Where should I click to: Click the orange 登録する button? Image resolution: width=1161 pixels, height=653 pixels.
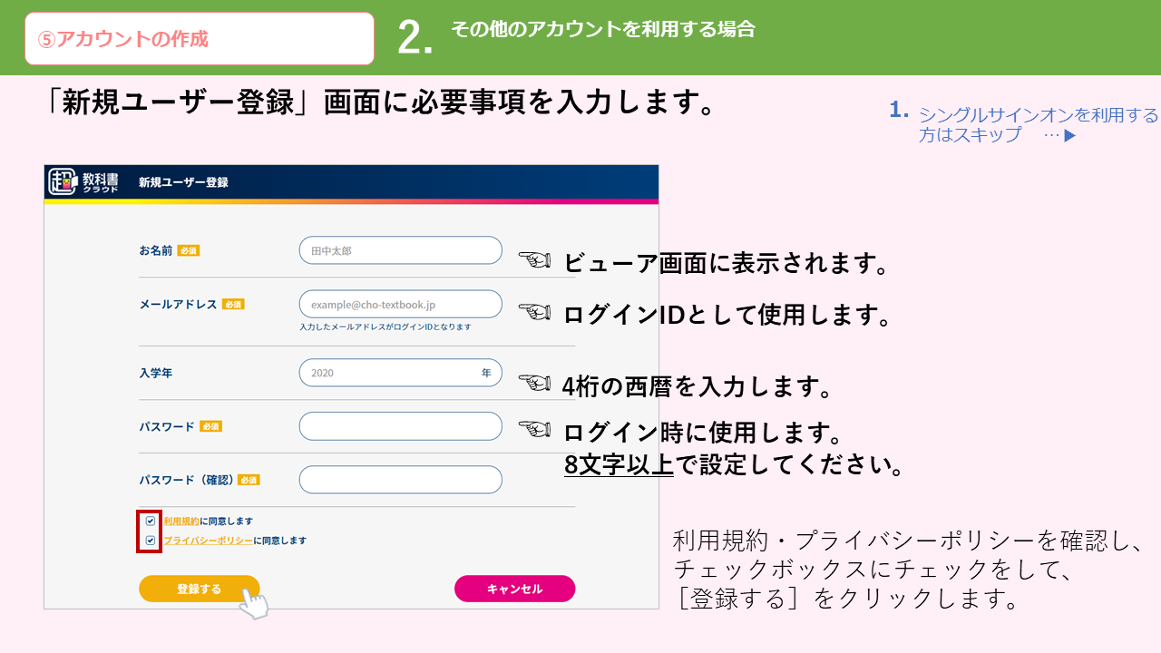pos(200,589)
